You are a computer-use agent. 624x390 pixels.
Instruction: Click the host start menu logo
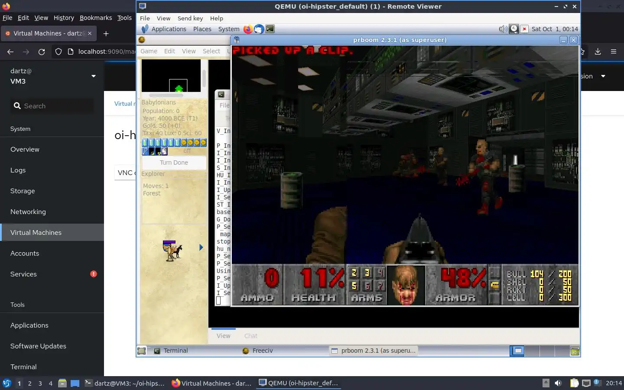click(x=7, y=383)
